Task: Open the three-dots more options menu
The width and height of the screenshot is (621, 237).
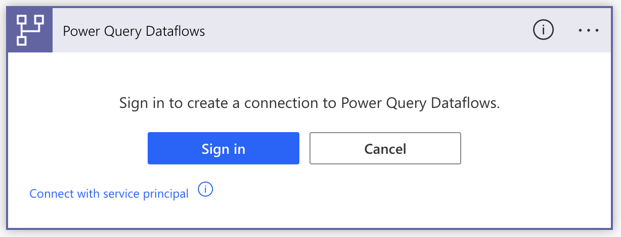Action: click(x=589, y=31)
